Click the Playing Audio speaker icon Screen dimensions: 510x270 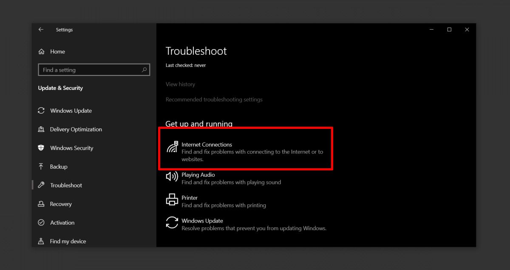172,176
